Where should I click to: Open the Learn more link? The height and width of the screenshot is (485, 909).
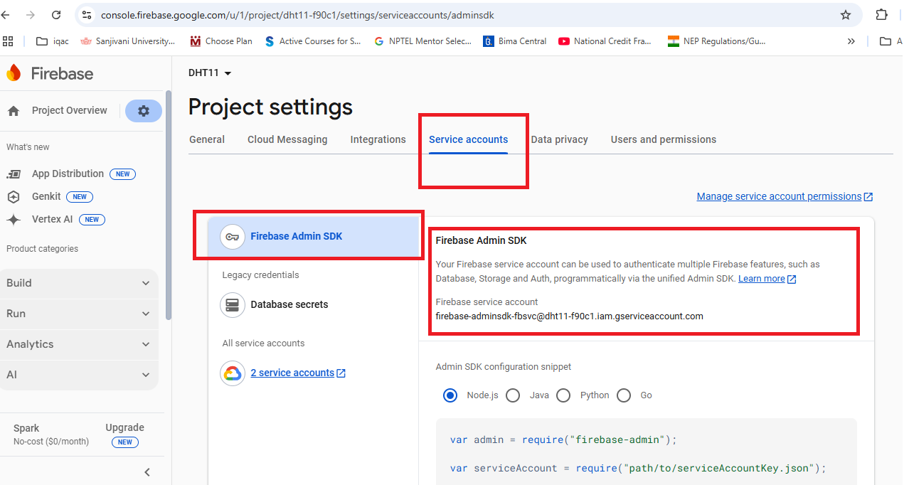(x=767, y=279)
